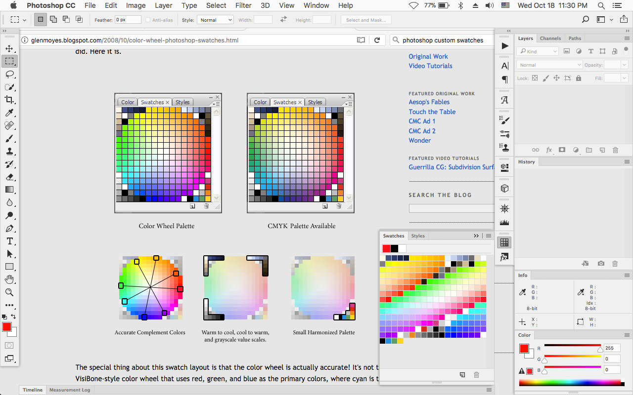Switch to the Styles tab in Swatches panel
The image size is (633, 395).
click(x=418, y=236)
